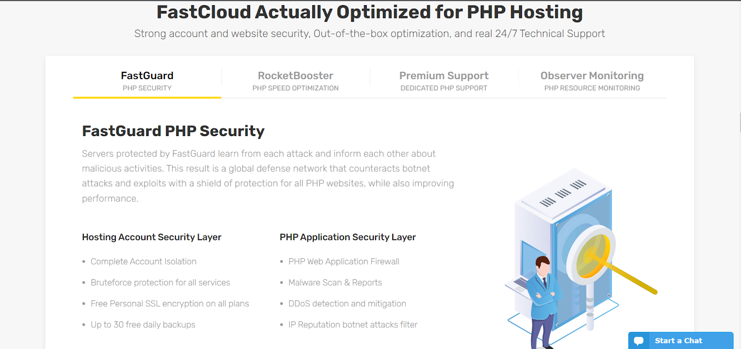This screenshot has width=741, height=349.
Task: Open the Premium Support tab
Action: coord(444,81)
